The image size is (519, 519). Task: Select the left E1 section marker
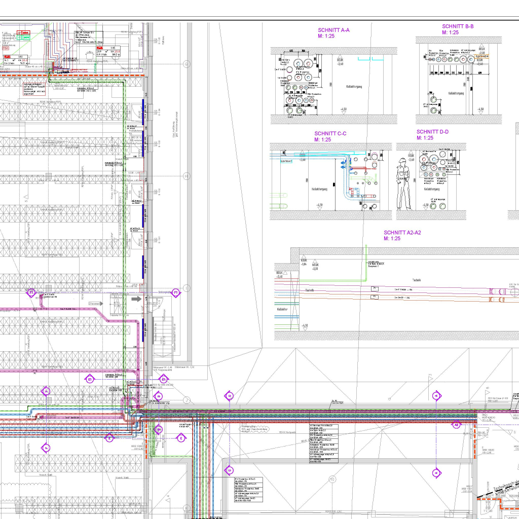89,379
